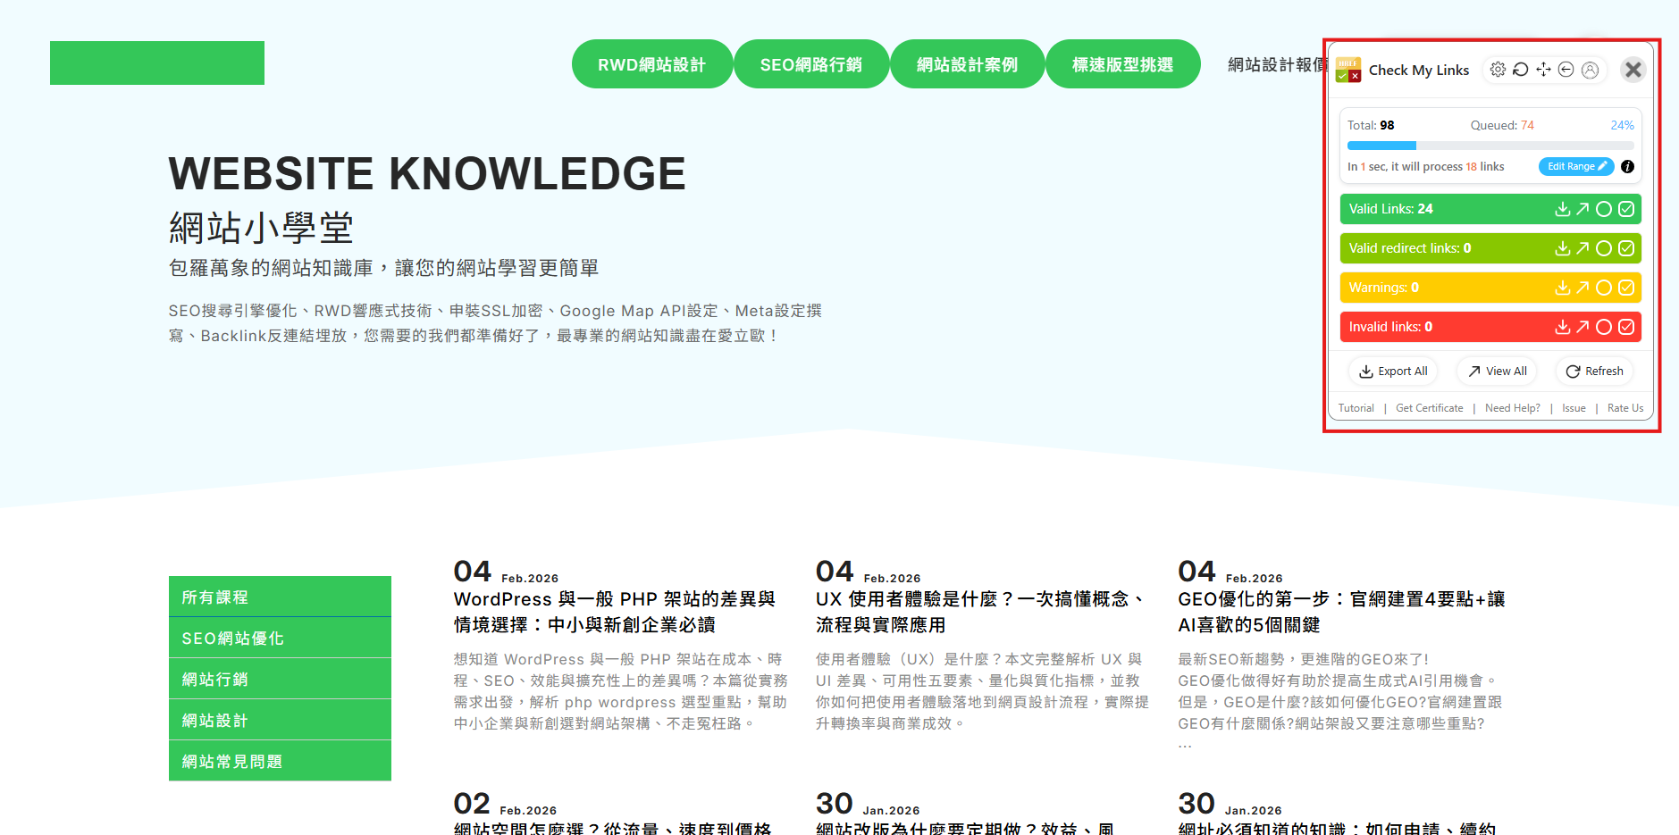This screenshot has height=835, width=1679.
Task: Open the RWD網站設計 menu item
Action: tap(651, 64)
